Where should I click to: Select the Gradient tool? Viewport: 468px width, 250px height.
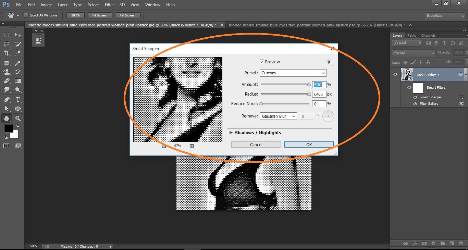pos(18,81)
